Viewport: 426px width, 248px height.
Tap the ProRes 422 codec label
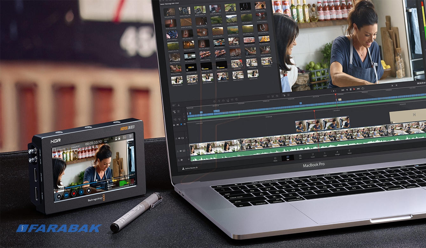point(61,149)
